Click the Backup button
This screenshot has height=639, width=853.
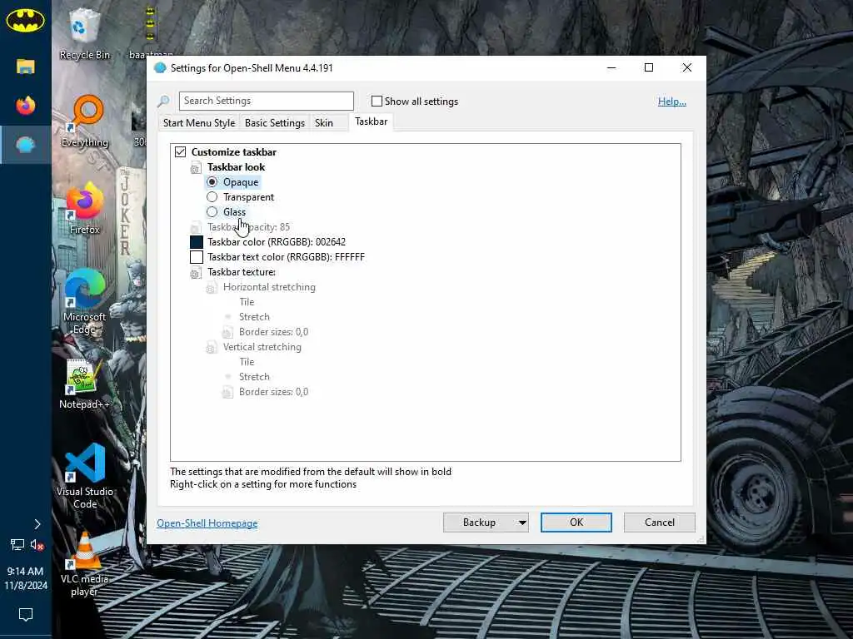pyautogui.click(x=479, y=523)
